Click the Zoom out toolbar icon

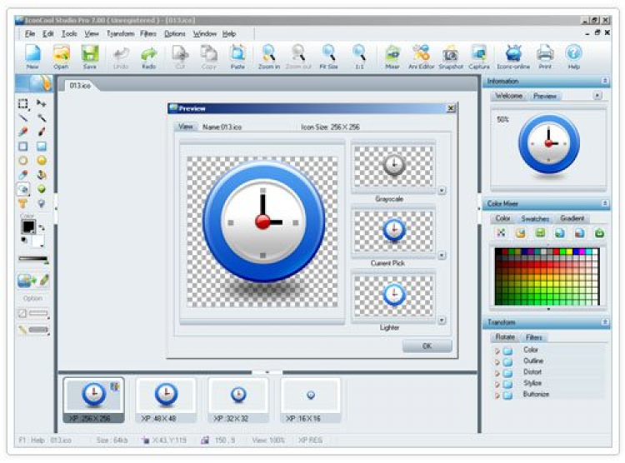pyautogui.click(x=298, y=57)
